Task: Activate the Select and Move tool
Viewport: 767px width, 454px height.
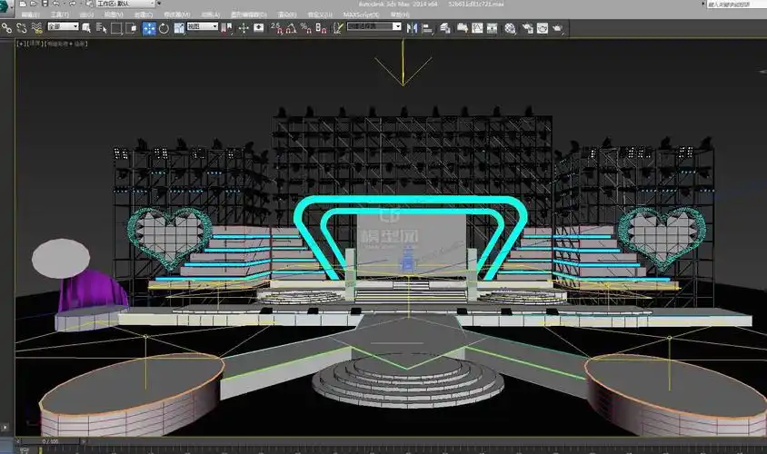Action: tap(148, 27)
